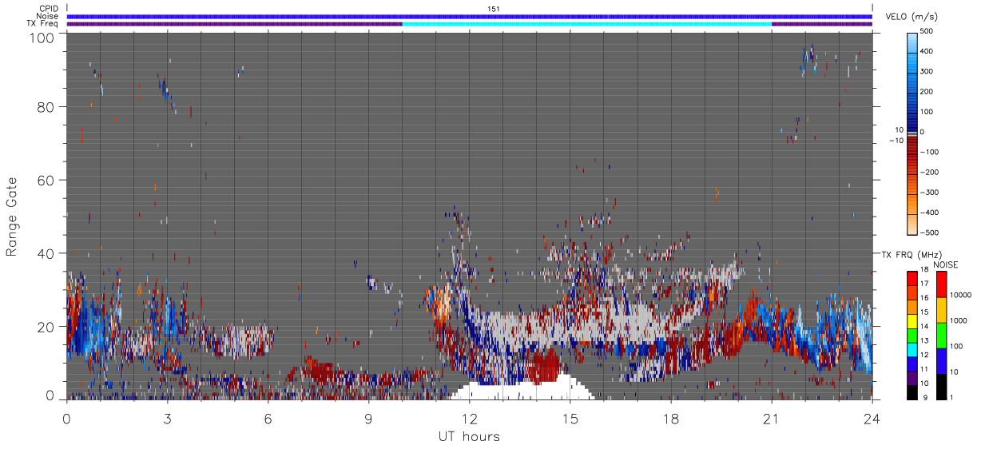981x453 pixels.
Task: Click the UT hours axis title
Action: tap(469, 436)
